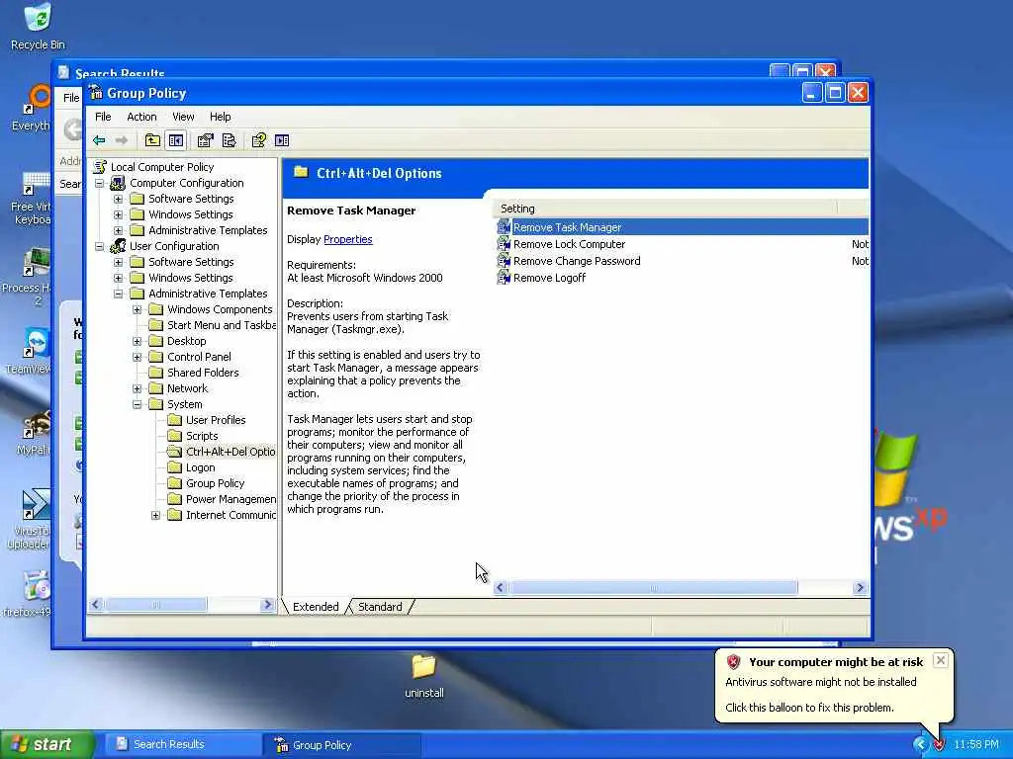
Task: Expand Administrative Templates under Computer Configuration
Action: coord(119,230)
